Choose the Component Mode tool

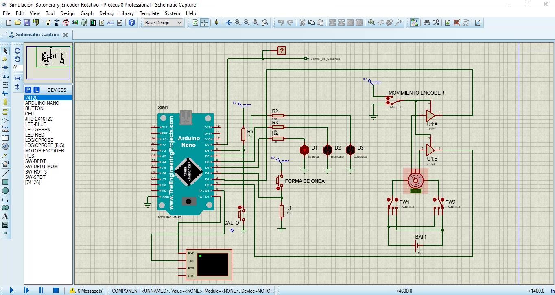(x=5, y=59)
